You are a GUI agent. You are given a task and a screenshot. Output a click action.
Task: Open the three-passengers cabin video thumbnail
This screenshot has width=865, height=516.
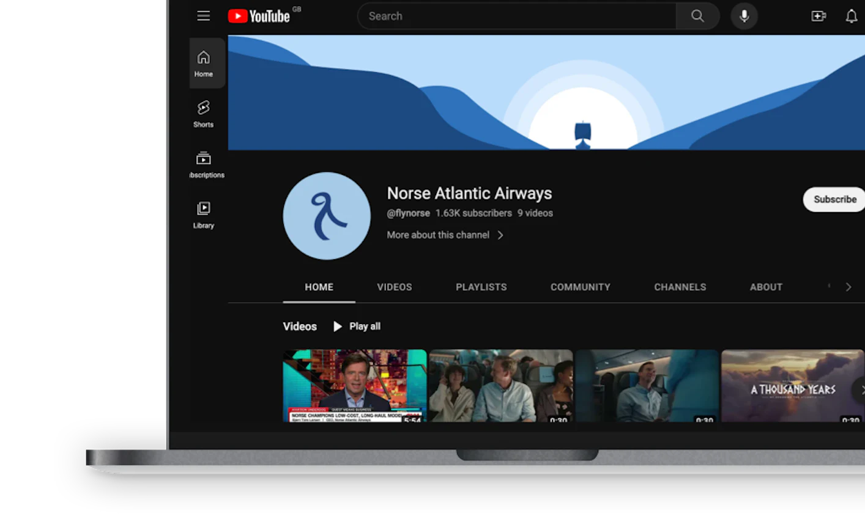(x=501, y=386)
